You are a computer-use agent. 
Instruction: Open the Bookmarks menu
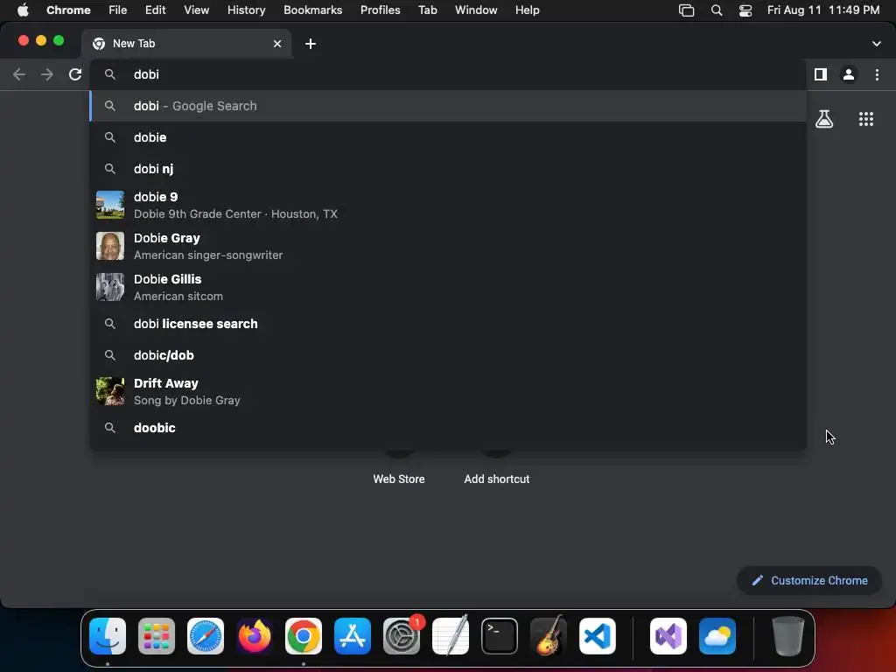point(313,10)
